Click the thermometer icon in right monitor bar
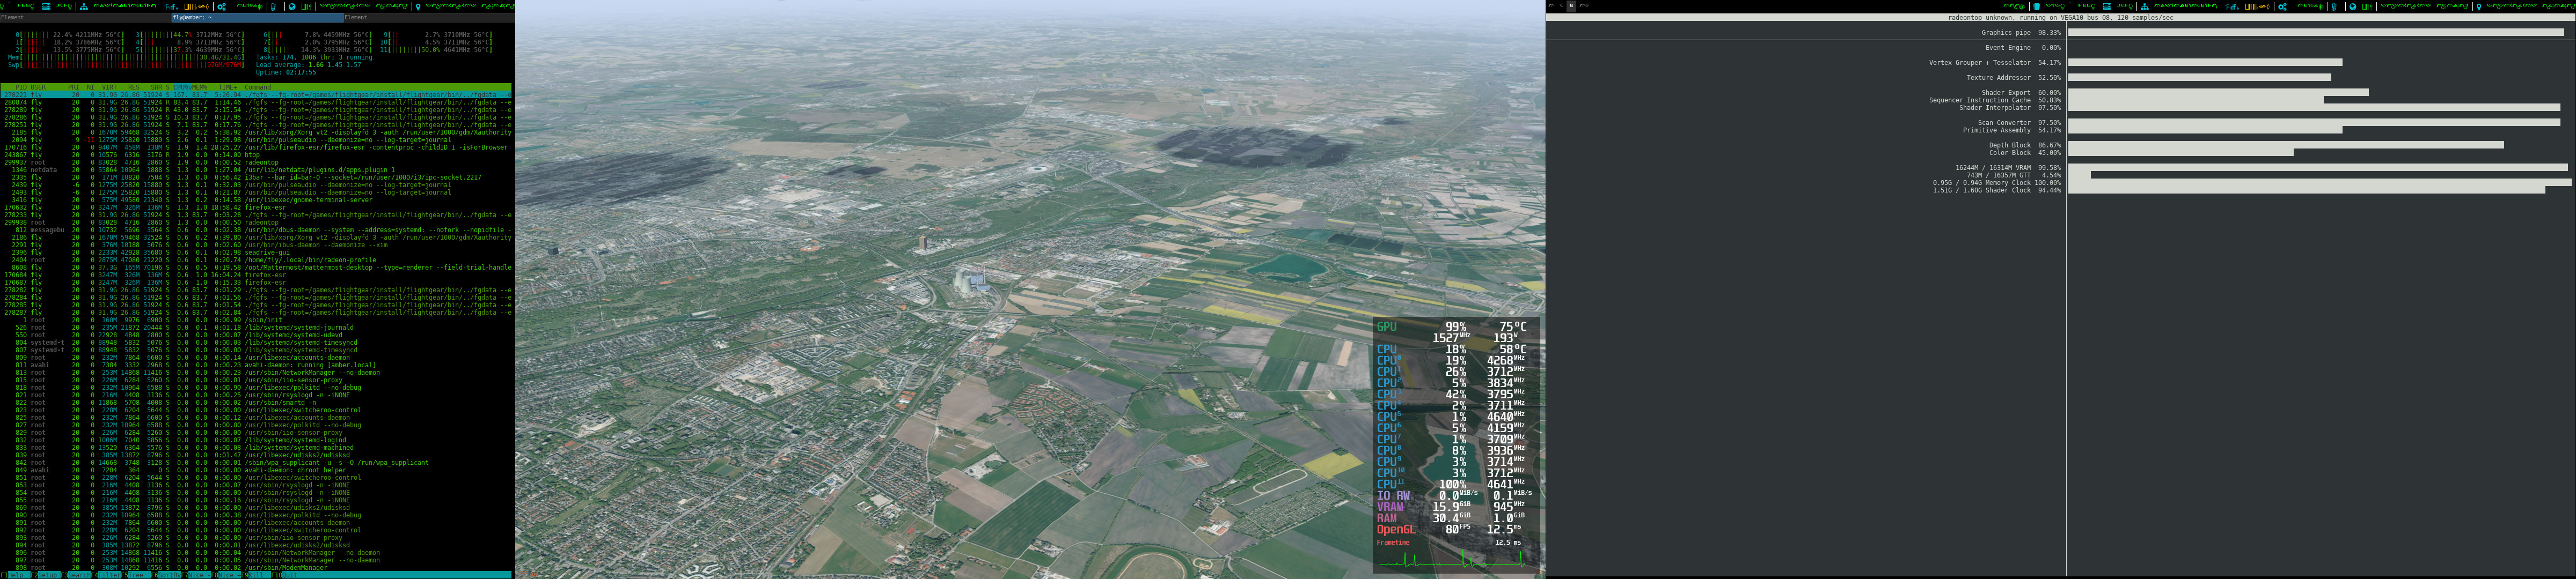Screen dimensions: 2576x579 [x=2334, y=6]
